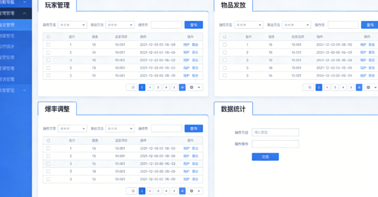This screenshot has width=378, height=197.
Task: Expand the topmost sidebar item's down chevron
Action: point(24,2)
